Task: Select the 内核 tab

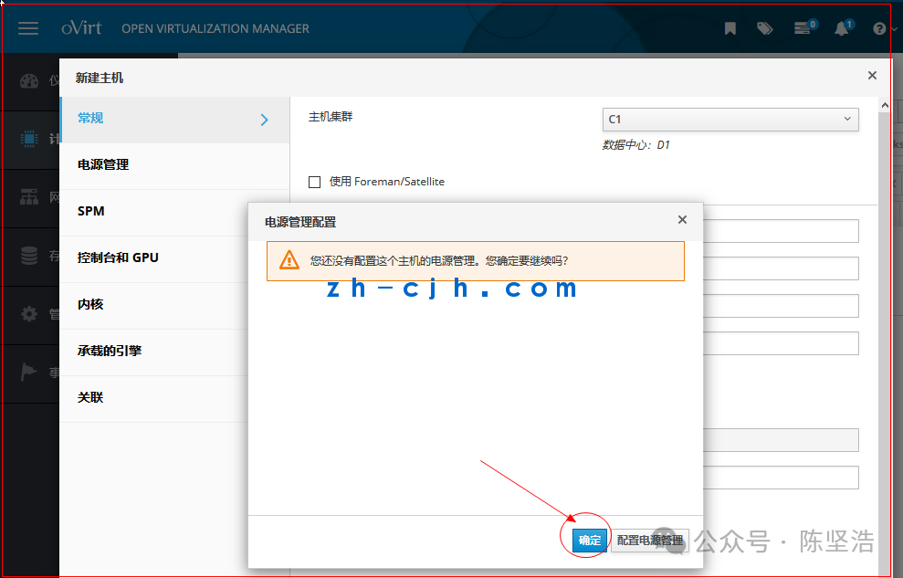Action: pyautogui.click(x=154, y=305)
